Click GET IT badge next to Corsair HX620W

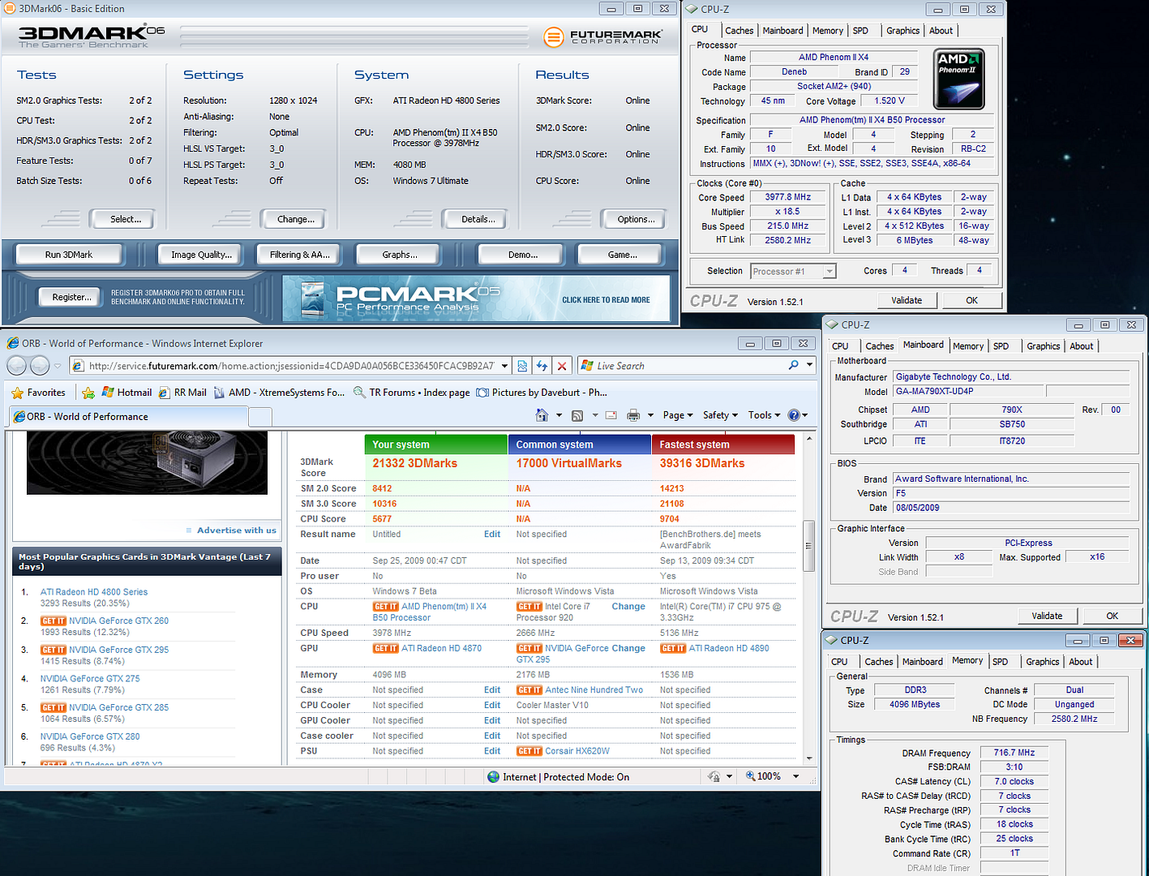529,751
